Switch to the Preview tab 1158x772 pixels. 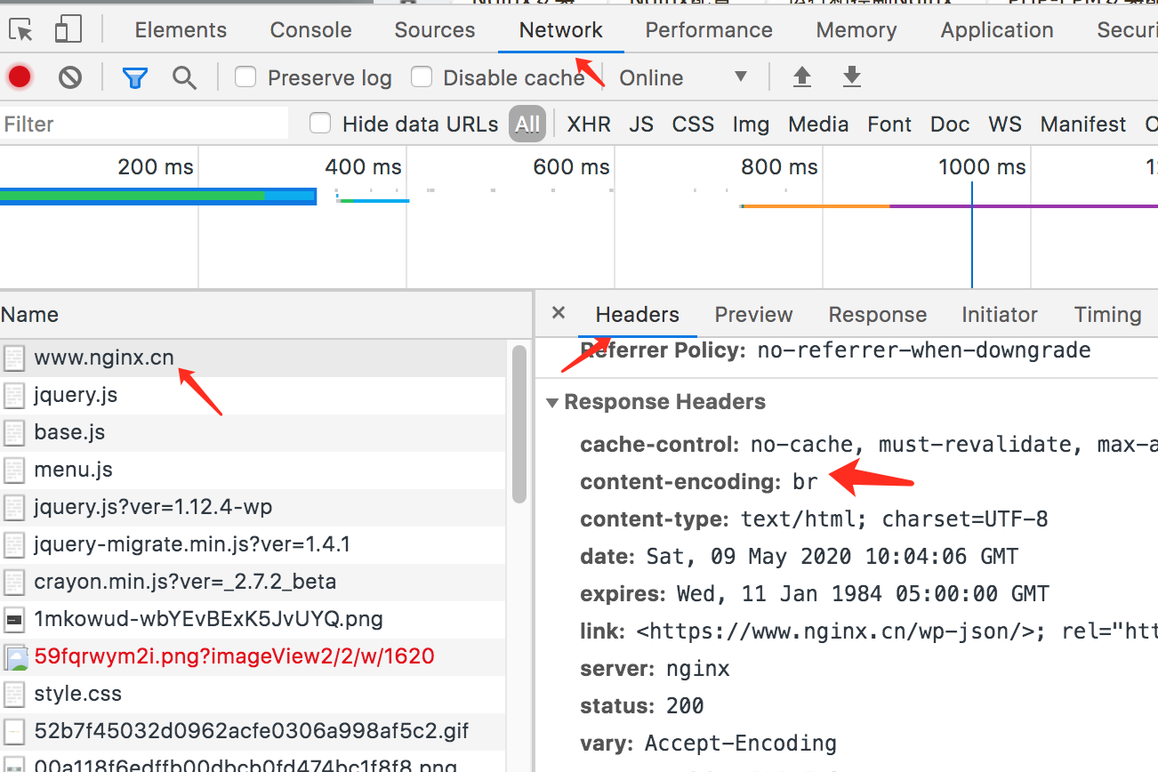(752, 314)
